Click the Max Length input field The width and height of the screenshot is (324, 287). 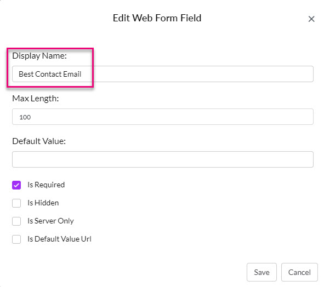(163, 117)
